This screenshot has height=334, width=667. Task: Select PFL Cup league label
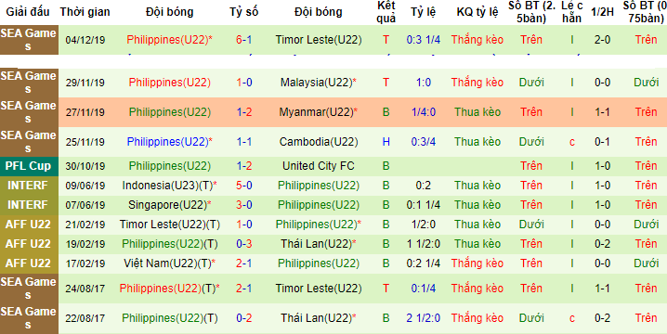click(x=28, y=166)
